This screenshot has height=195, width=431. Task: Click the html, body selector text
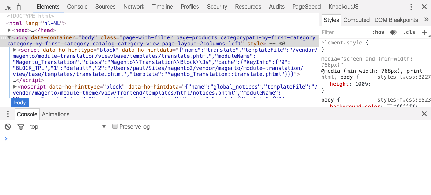pos(338,77)
